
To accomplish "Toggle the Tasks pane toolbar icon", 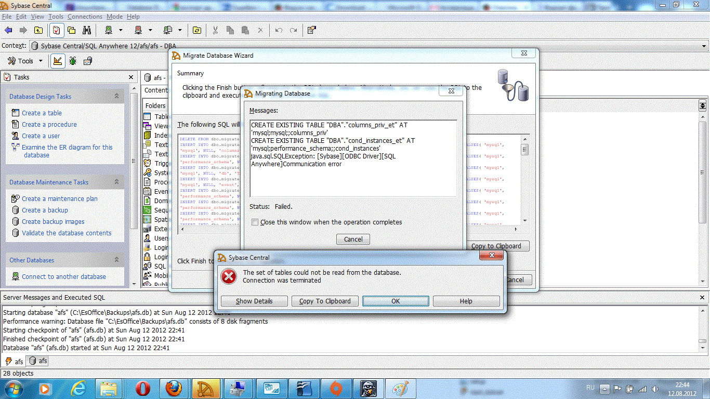I will tap(56, 30).
